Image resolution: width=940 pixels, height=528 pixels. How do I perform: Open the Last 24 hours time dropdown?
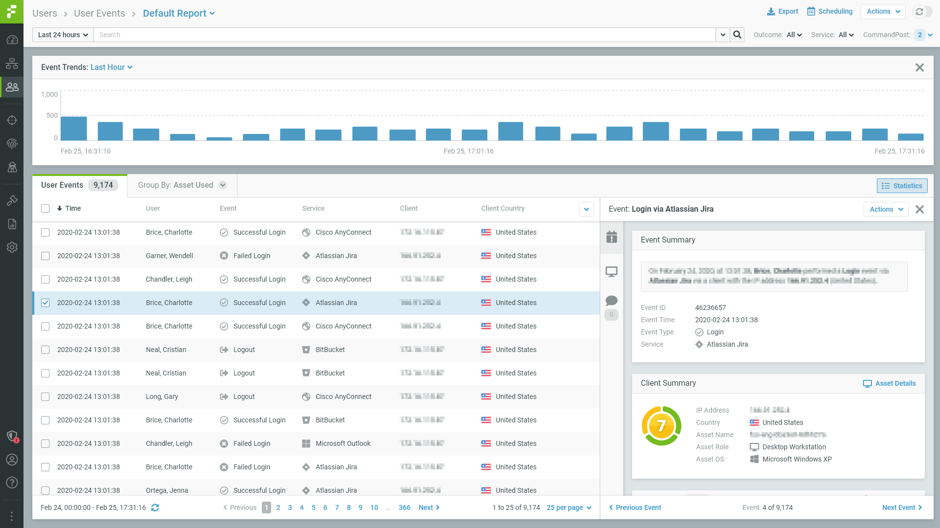[63, 35]
